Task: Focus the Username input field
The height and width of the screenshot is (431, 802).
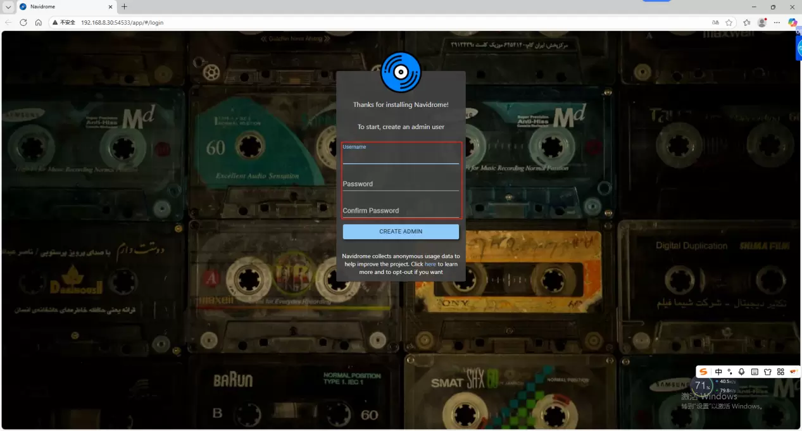Action: 401,158
